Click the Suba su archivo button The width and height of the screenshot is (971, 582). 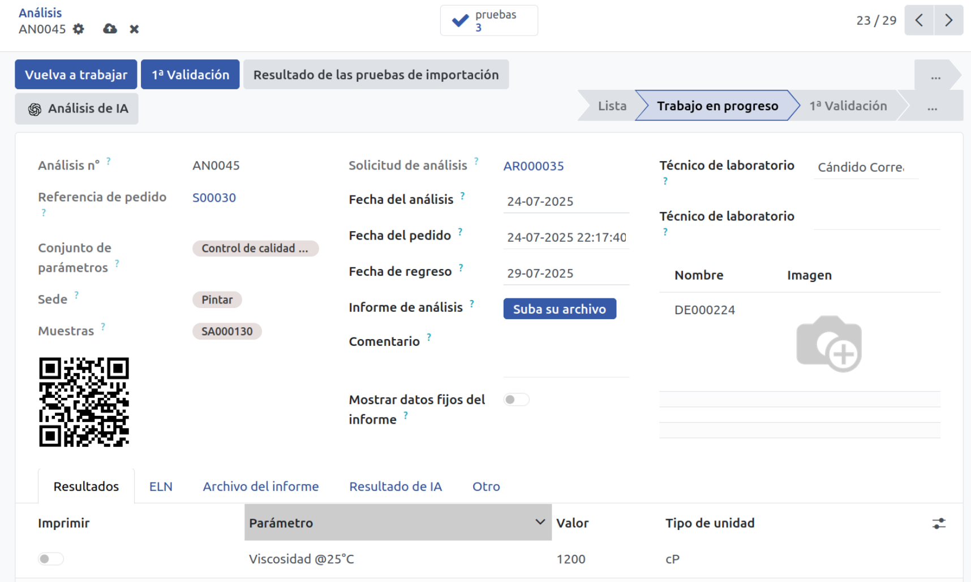click(560, 309)
